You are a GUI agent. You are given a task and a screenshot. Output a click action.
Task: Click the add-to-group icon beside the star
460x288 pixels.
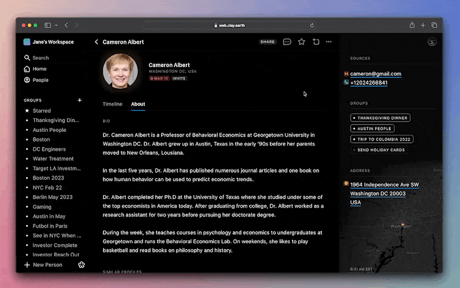tap(316, 42)
